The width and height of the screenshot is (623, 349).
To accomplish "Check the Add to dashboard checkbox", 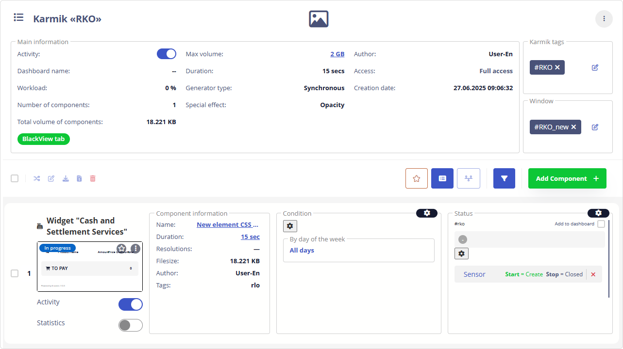I will [601, 224].
